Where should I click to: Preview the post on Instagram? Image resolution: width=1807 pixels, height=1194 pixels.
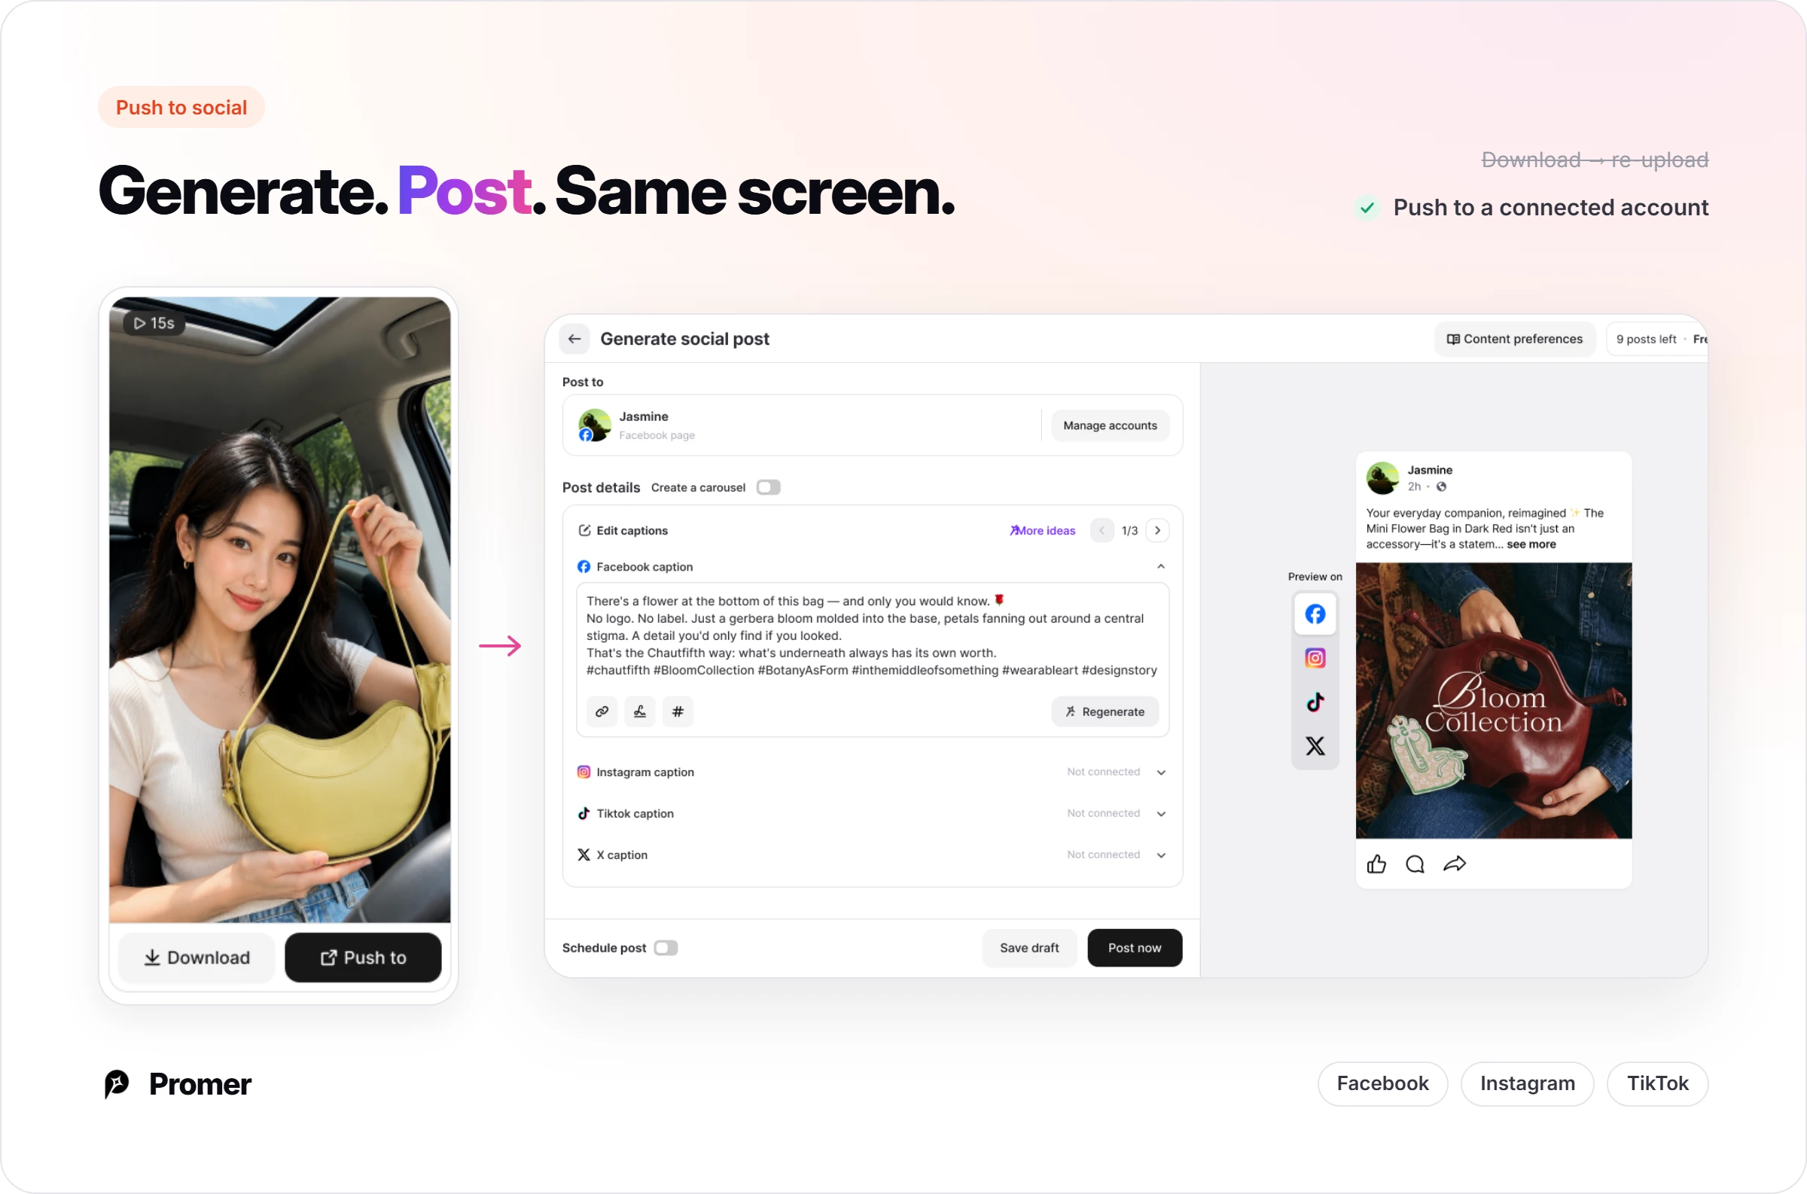(x=1315, y=658)
